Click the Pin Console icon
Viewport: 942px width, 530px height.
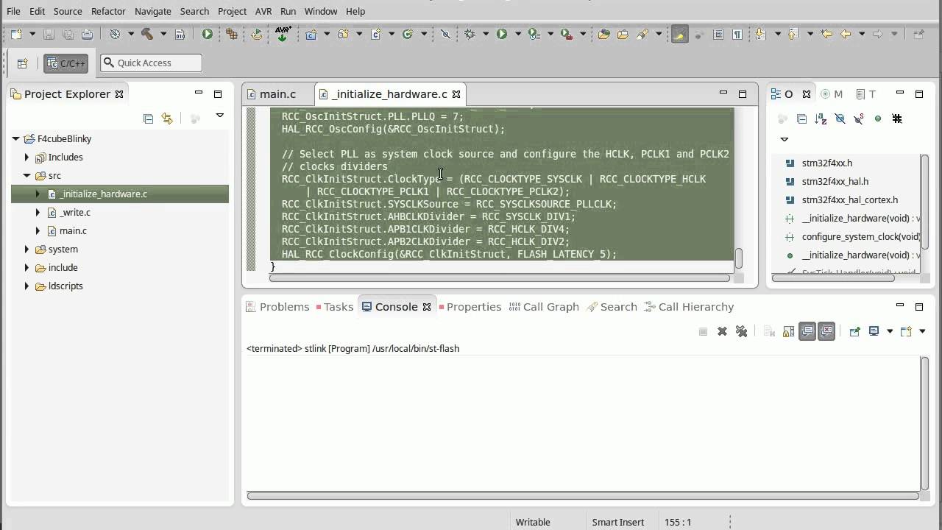854,331
